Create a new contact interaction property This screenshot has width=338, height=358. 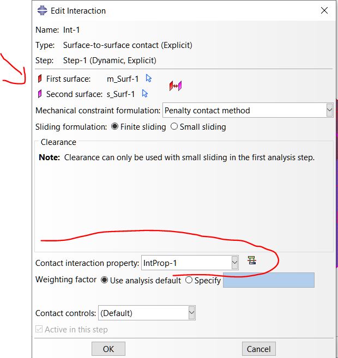(x=251, y=261)
